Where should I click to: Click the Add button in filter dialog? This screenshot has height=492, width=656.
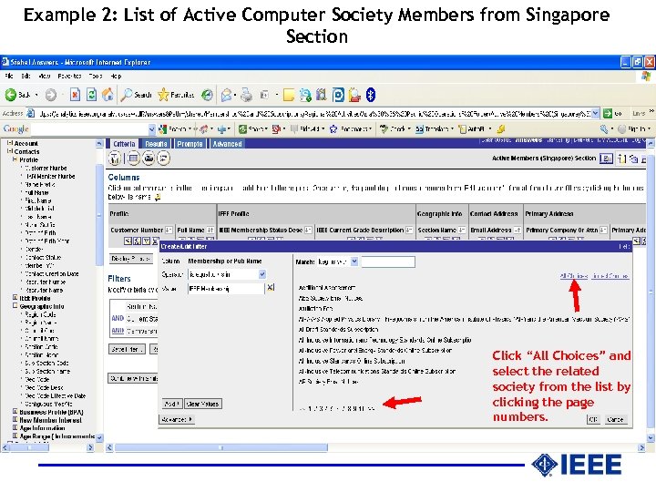[171, 405]
